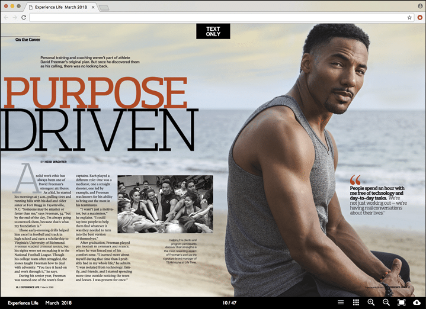
Task: Zoom in on the magazine page
Action: click(x=371, y=302)
